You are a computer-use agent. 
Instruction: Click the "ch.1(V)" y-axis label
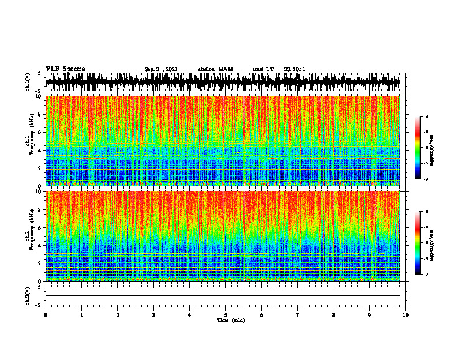[x=28, y=82]
